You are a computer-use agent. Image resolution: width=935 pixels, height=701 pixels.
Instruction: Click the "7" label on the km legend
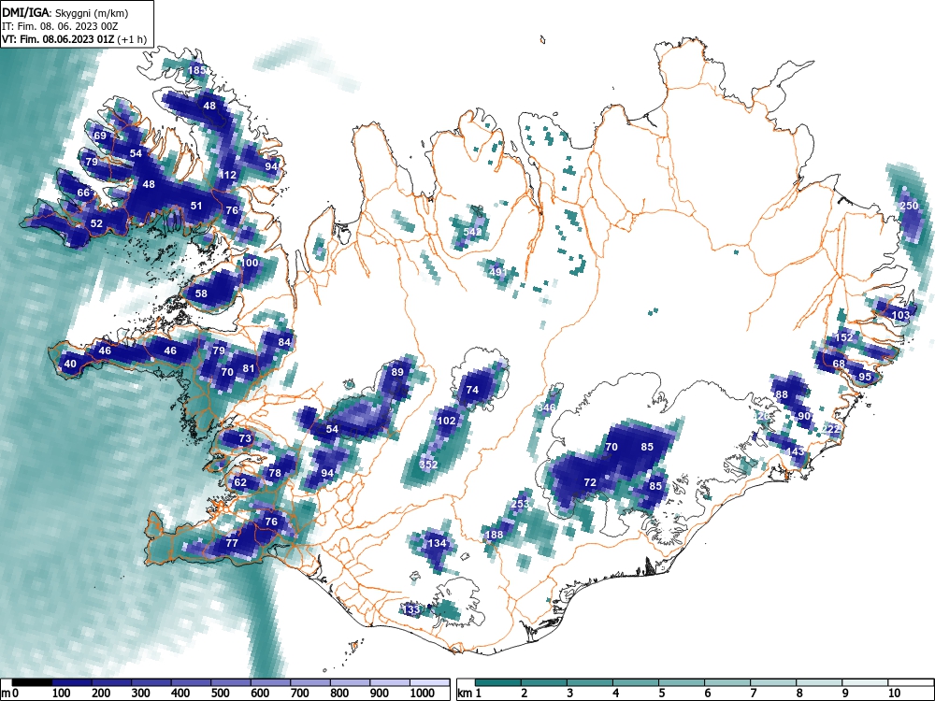tap(753, 694)
